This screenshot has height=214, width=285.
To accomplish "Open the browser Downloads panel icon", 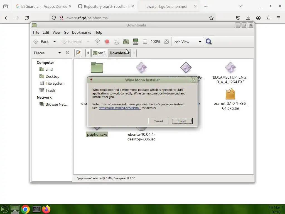I will 248,18.
